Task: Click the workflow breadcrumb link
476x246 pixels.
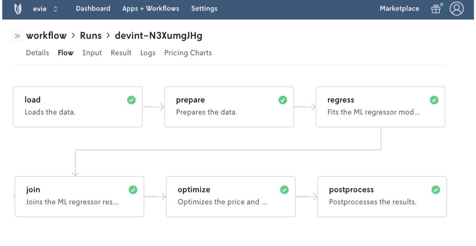Action: click(x=46, y=36)
